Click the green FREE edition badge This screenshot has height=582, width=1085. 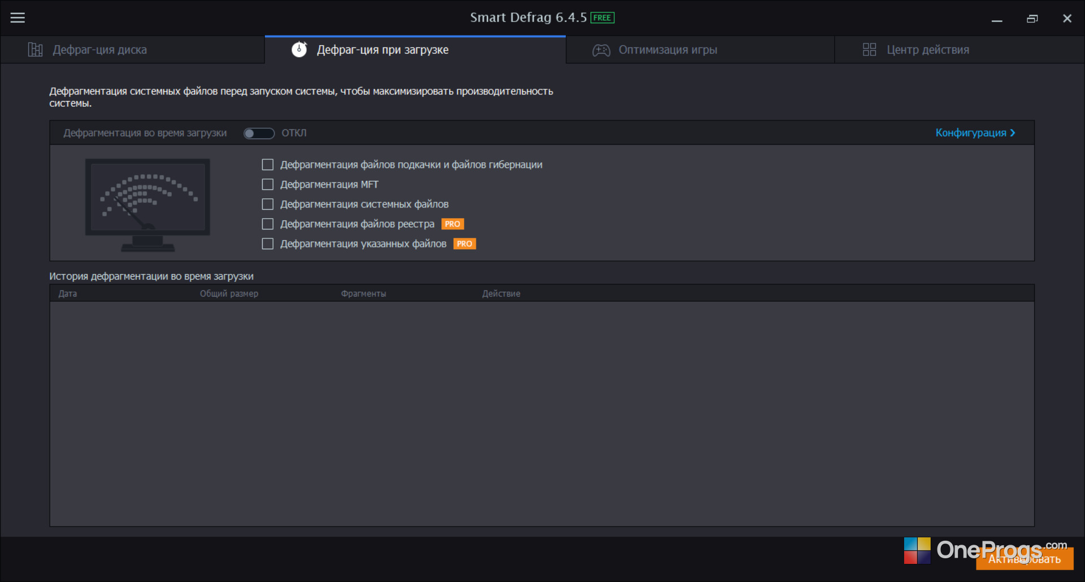pyautogui.click(x=602, y=18)
